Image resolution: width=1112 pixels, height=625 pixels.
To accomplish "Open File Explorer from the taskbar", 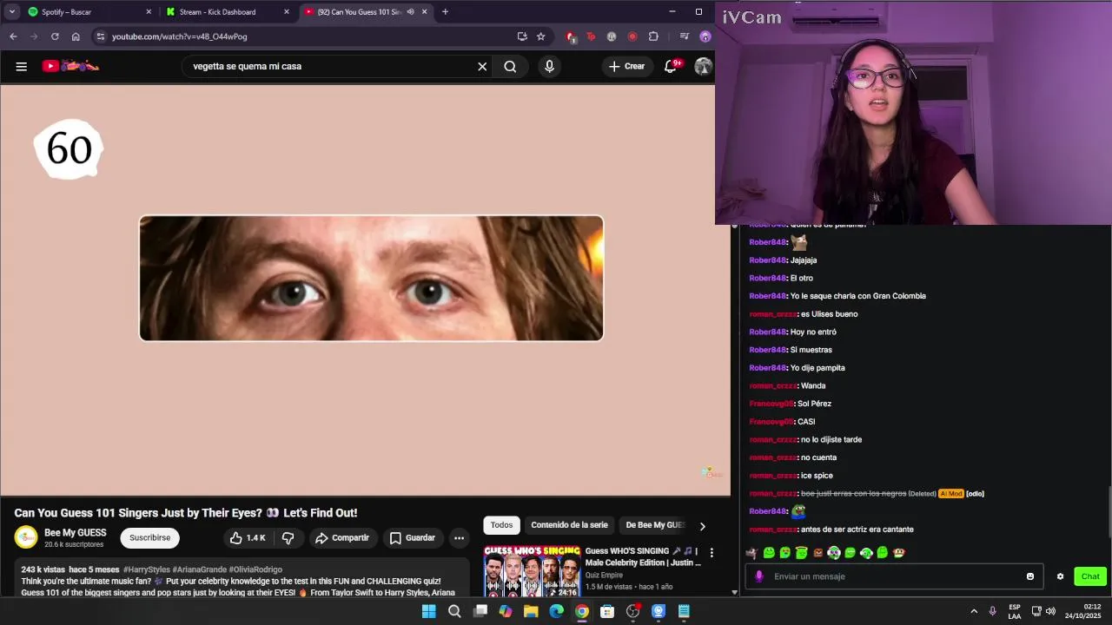I will click(x=531, y=611).
